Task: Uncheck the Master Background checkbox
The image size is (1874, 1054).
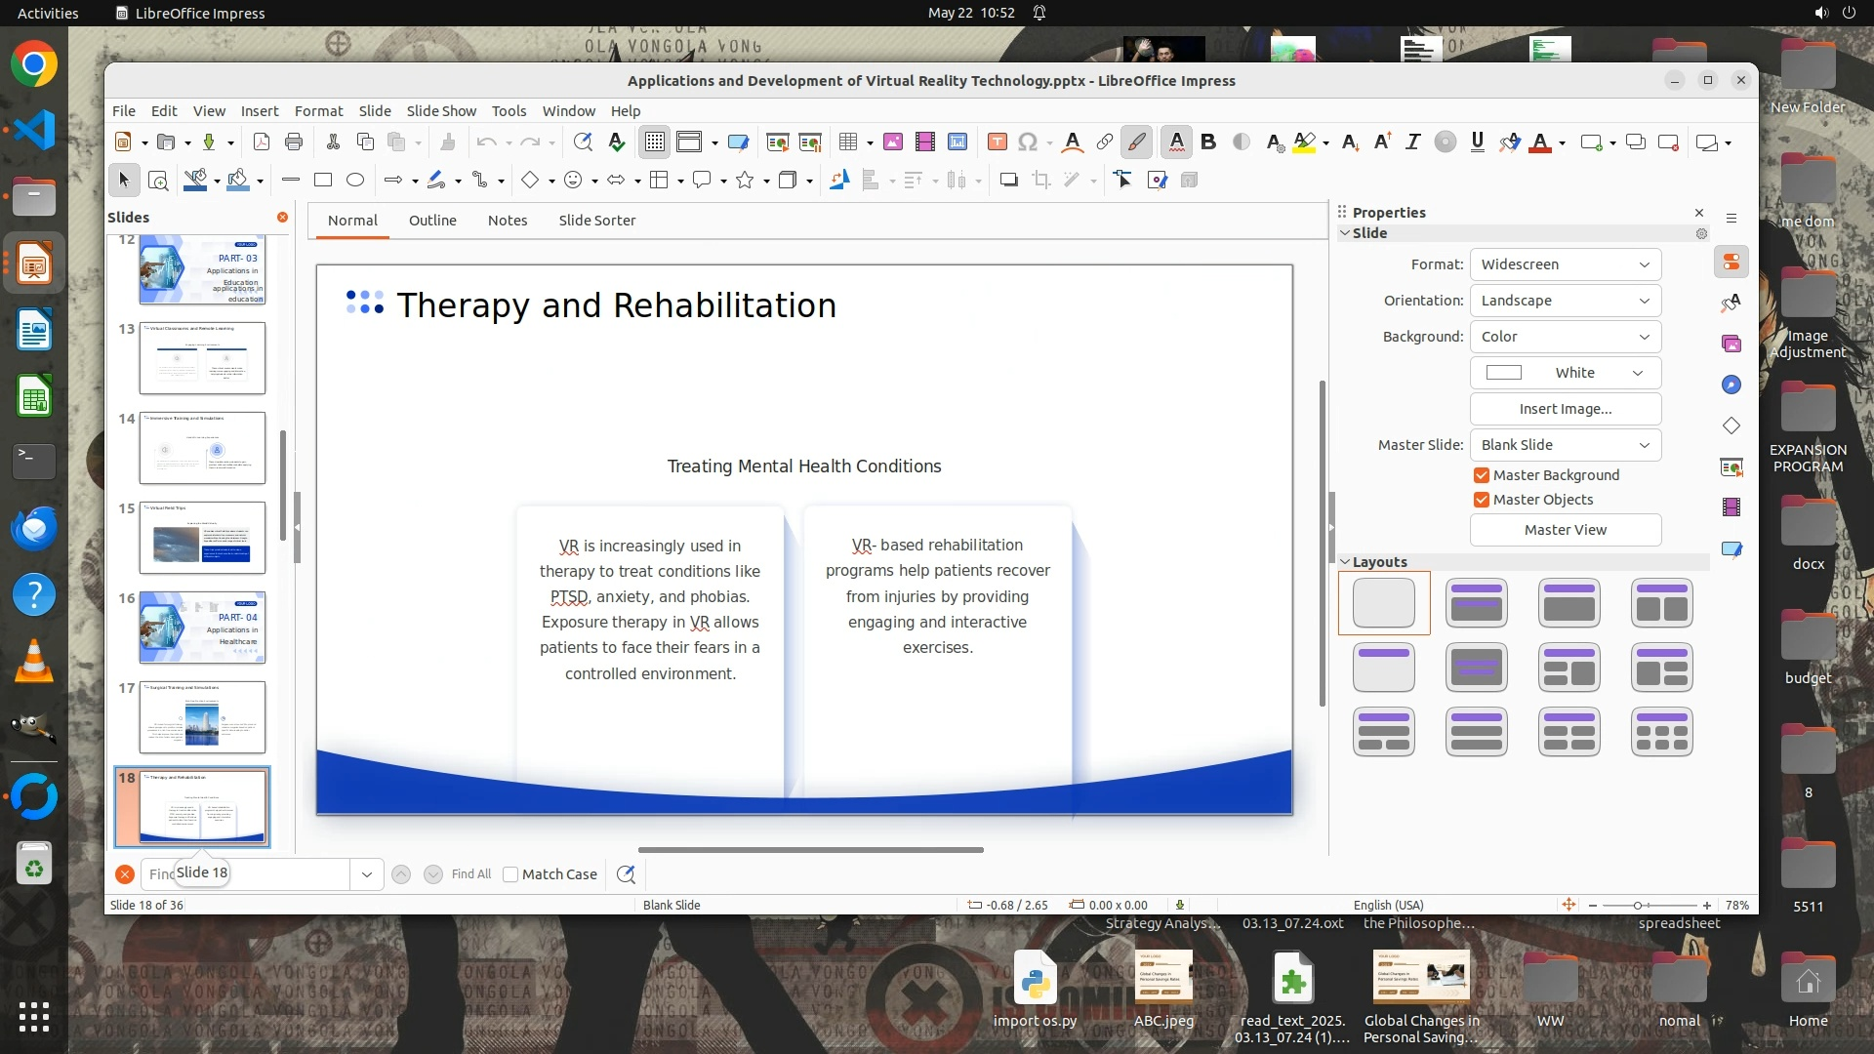Action: point(1482,475)
